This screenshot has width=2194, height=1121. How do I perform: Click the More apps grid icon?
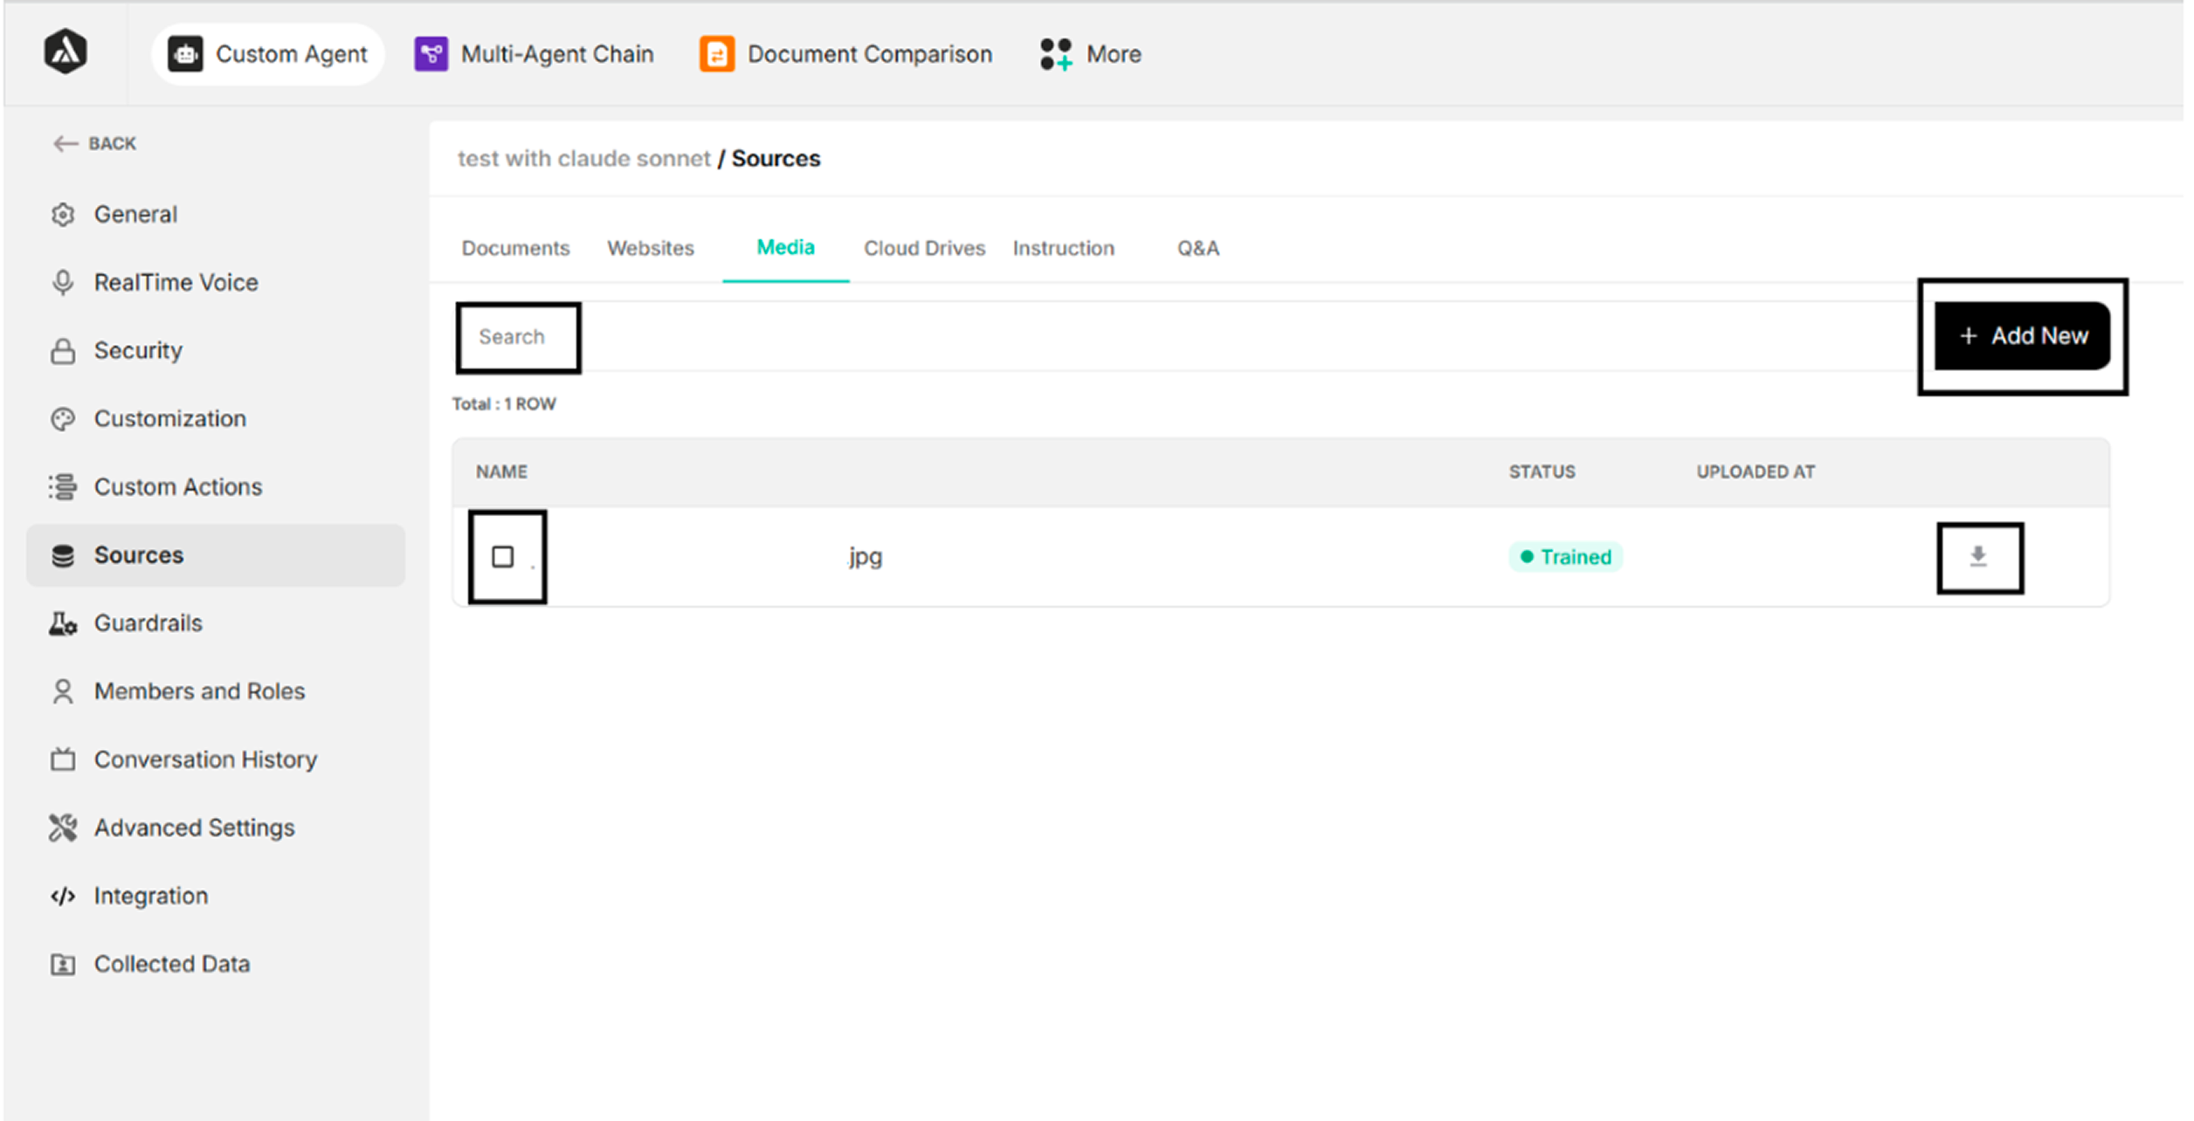[1055, 54]
